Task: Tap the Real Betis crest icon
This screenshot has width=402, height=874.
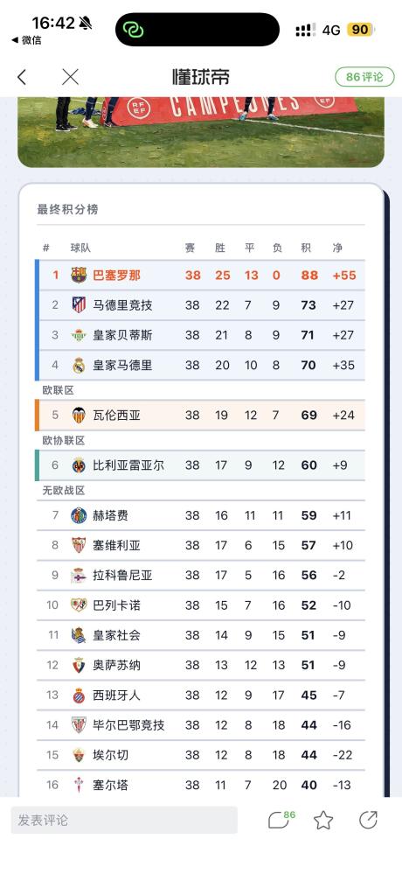Action: click(79, 335)
